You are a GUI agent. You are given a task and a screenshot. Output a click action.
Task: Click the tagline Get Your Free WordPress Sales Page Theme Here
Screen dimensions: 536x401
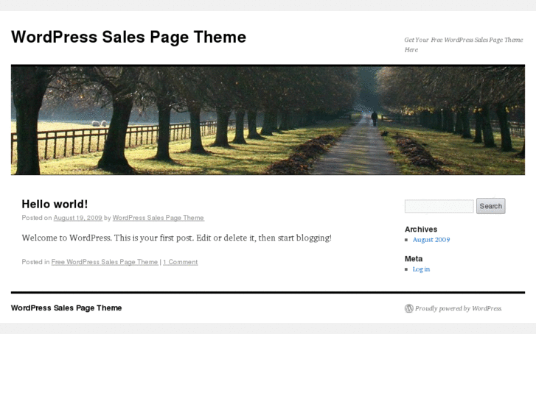pos(464,45)
